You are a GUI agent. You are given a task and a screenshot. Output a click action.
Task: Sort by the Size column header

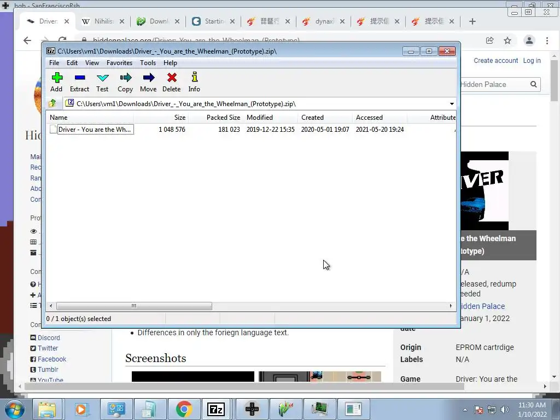point(161,118)
